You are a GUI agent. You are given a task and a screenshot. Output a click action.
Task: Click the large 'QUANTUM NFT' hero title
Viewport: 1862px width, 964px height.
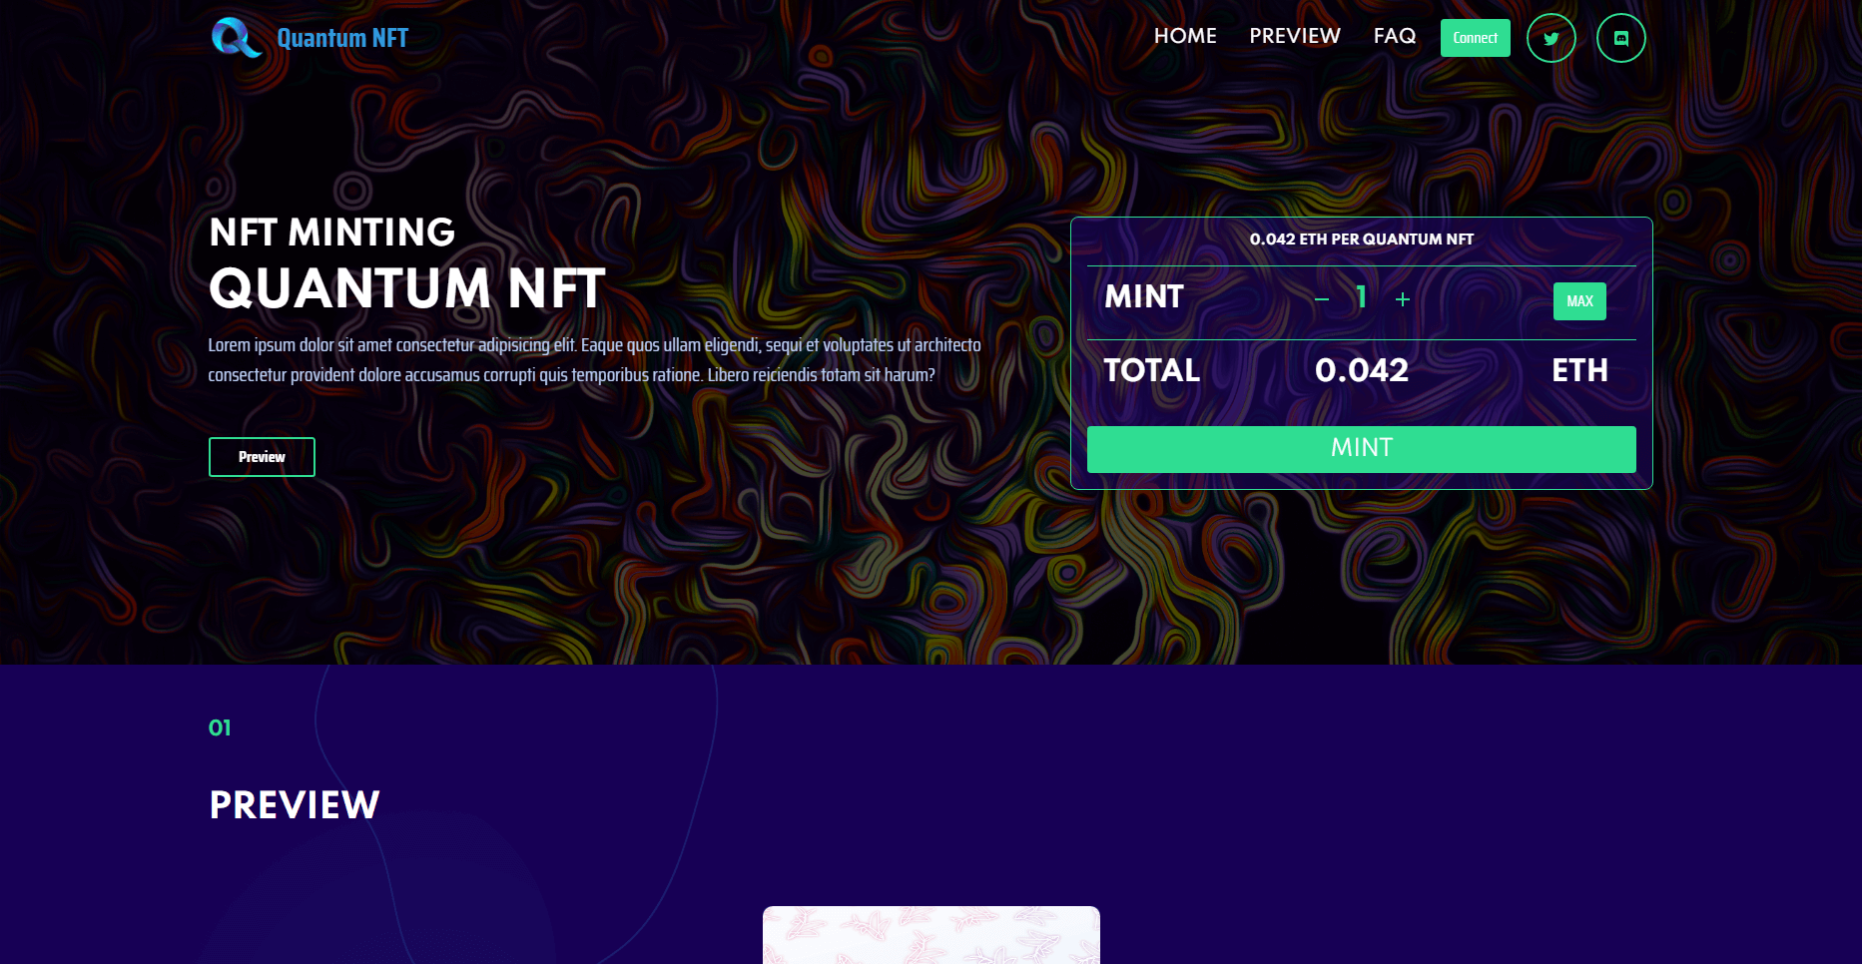click(x=407, y=288)
